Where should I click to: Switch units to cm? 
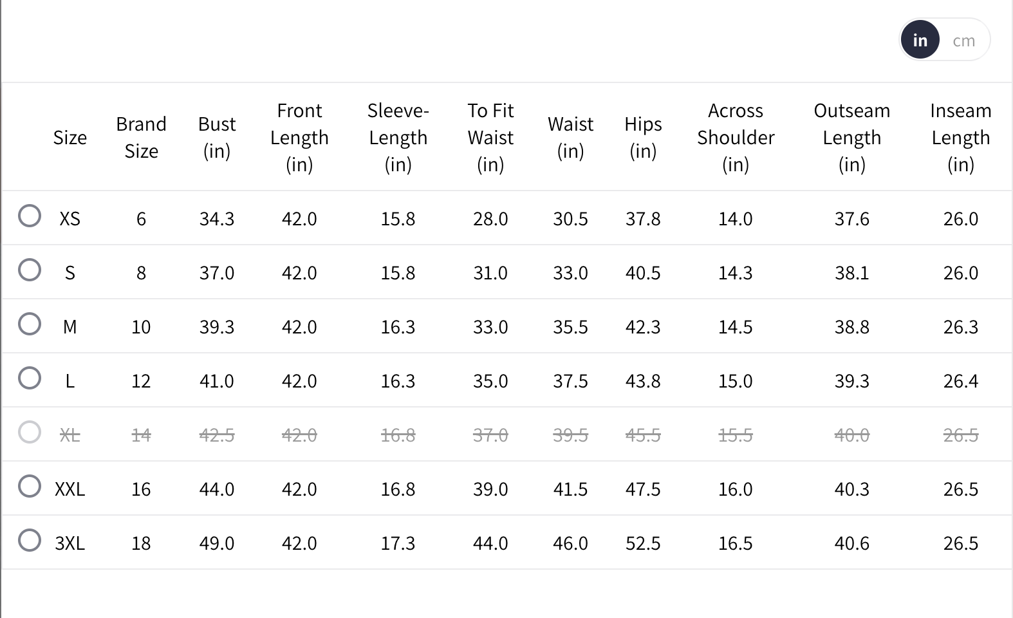963,40
